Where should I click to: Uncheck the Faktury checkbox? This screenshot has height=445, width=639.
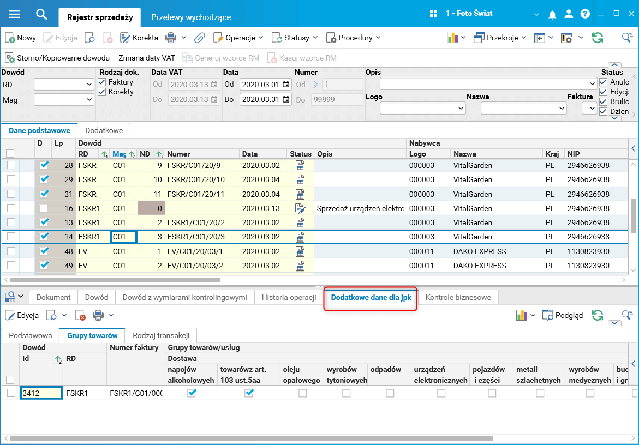coord(102,82)
